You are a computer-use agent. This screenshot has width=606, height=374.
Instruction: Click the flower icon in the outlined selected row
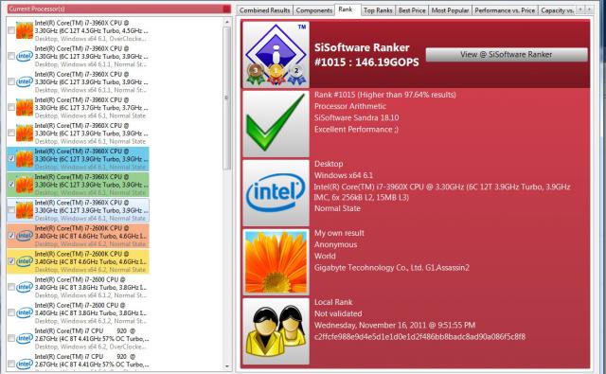(x=25, y=210)
